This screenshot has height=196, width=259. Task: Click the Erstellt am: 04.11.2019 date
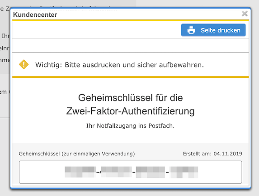[x=212, y=153]
